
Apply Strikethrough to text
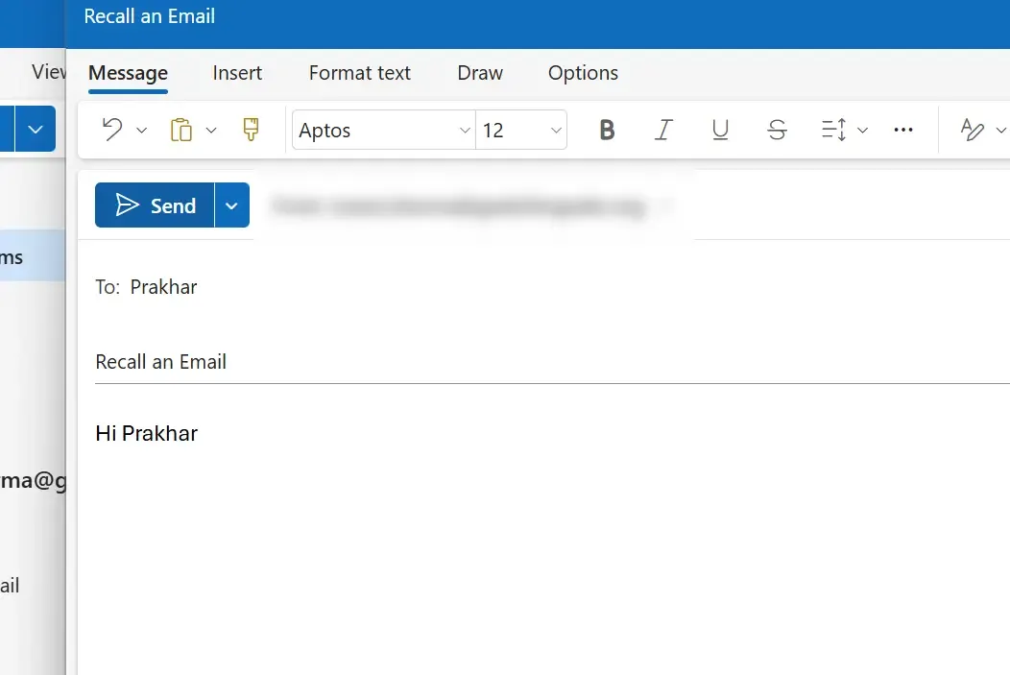click(777, 130)
